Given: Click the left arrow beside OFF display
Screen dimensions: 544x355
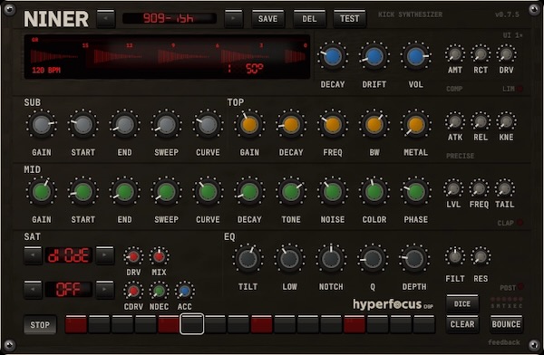Looking at the screenshot, I should [x=33, y=290].
